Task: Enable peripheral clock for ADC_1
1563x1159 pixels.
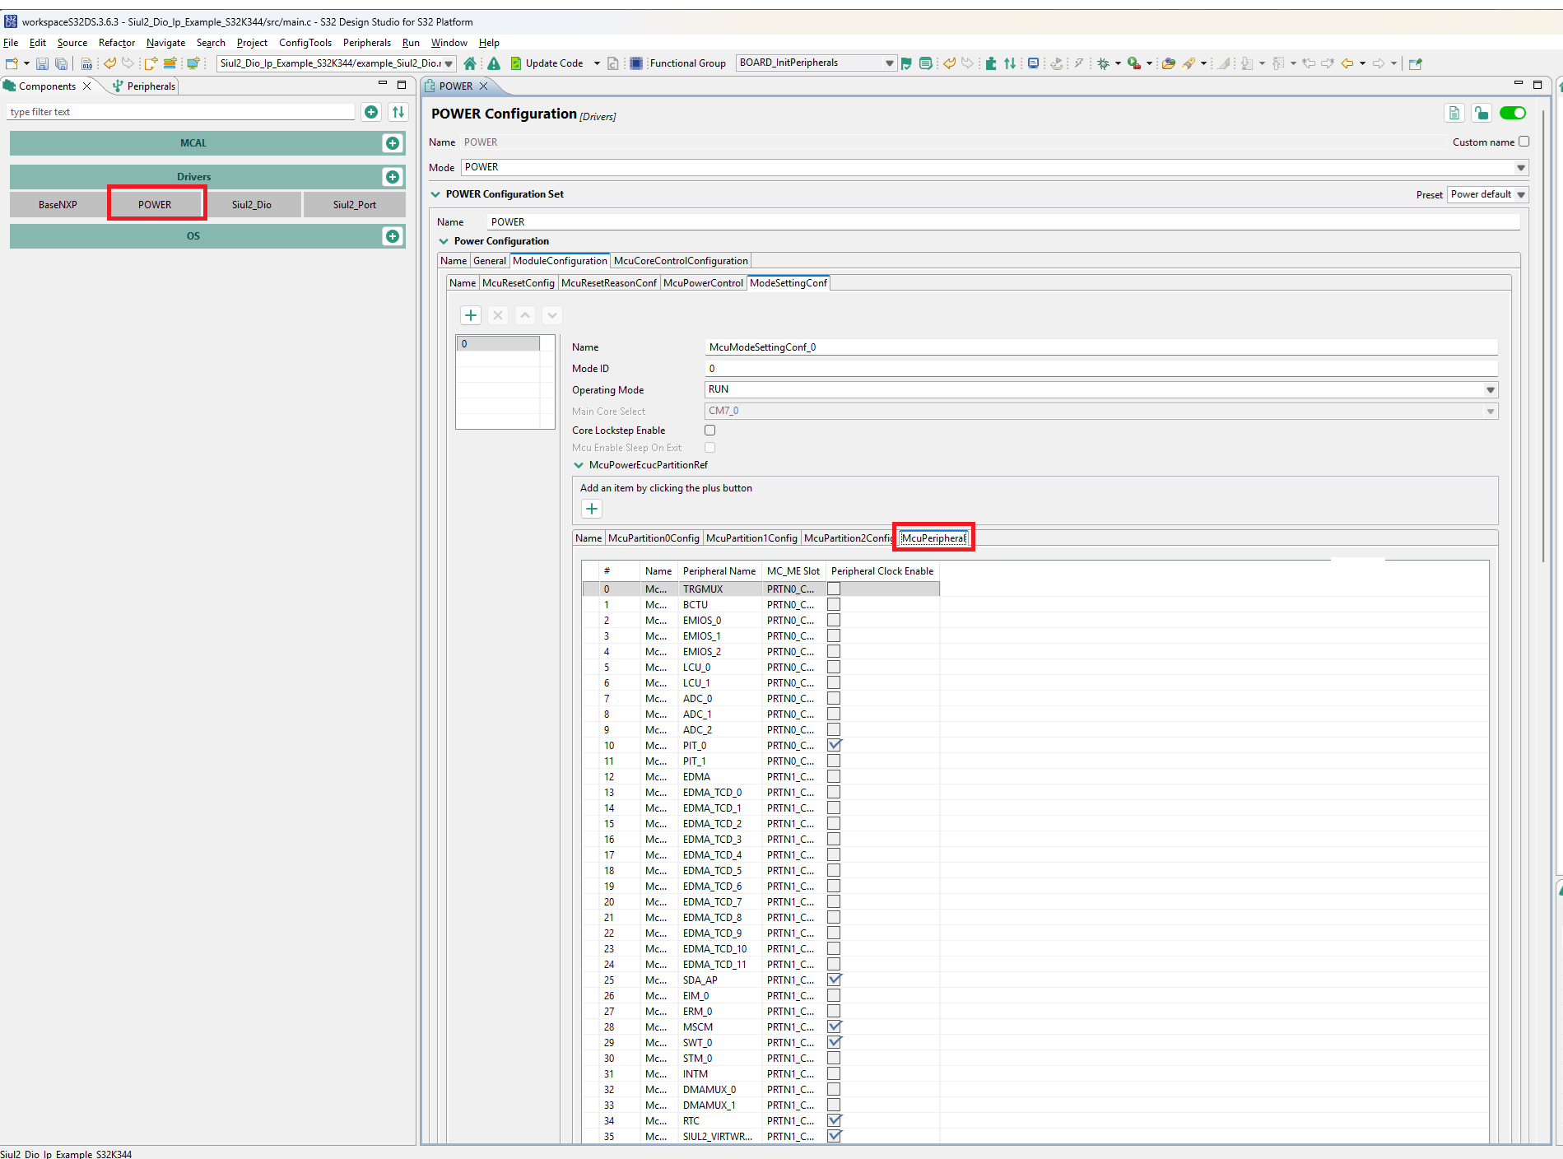Action: coord(834,714)
